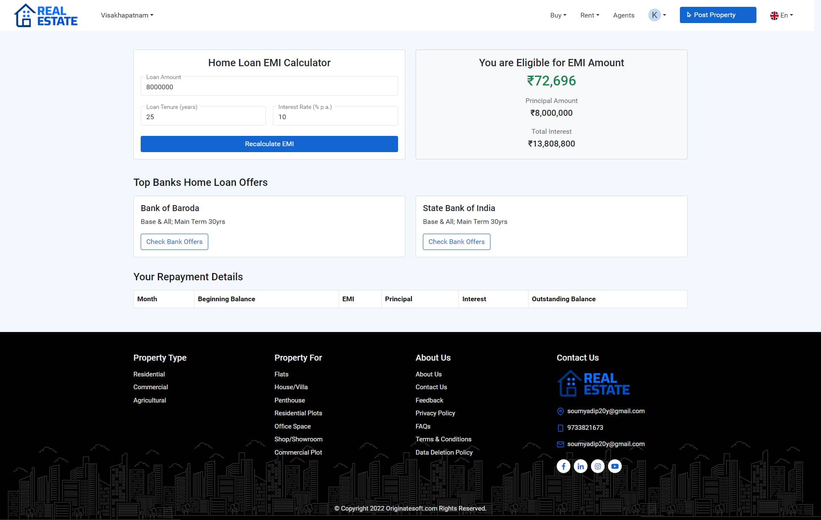Expand the user account dropdown arrow

click(x=664, y=15)
